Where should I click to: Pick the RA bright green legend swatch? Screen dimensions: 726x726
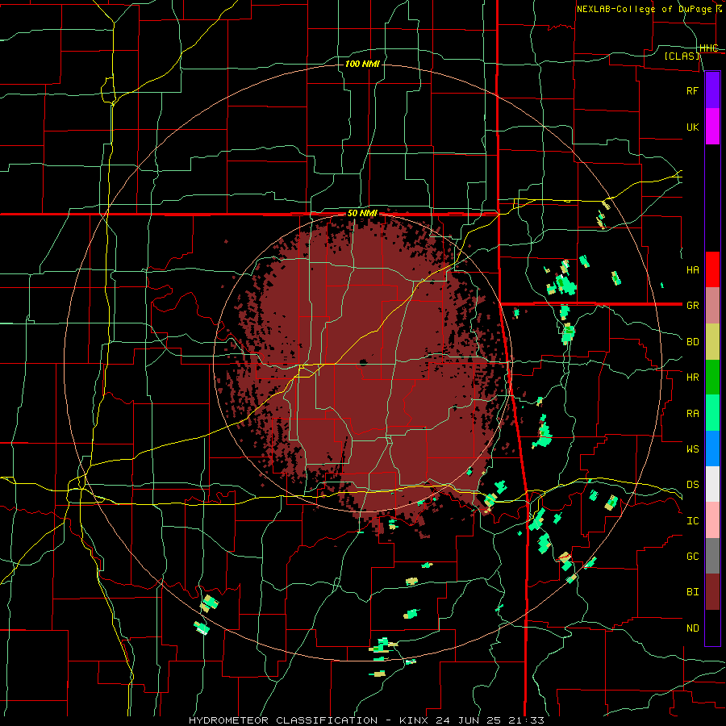coord(712,413)
